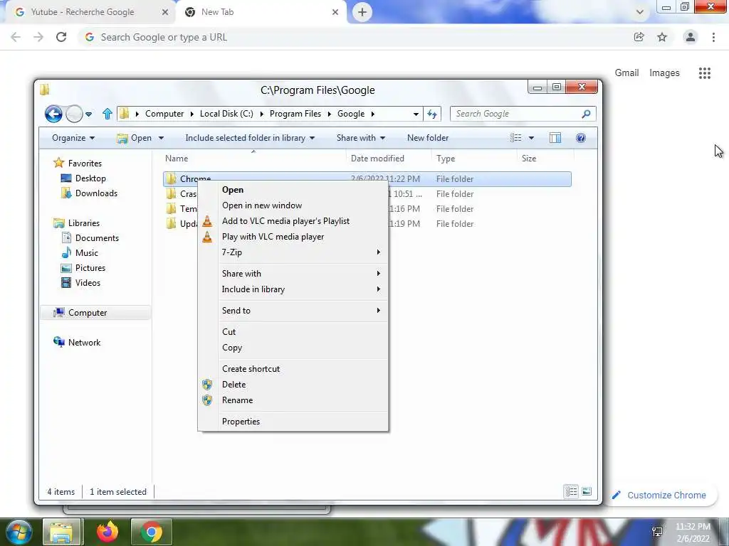Screen dimensions: 729x546
Task: Expand the Open button dropdown arrow
Action: [161, 138]
